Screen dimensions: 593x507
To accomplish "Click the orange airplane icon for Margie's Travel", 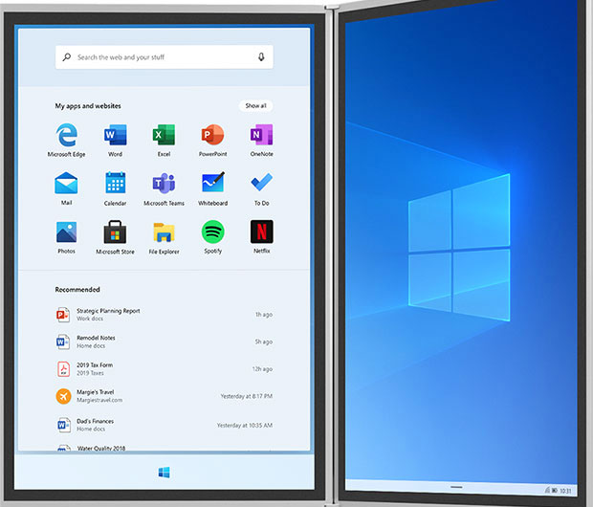I will tap(63, 396).
